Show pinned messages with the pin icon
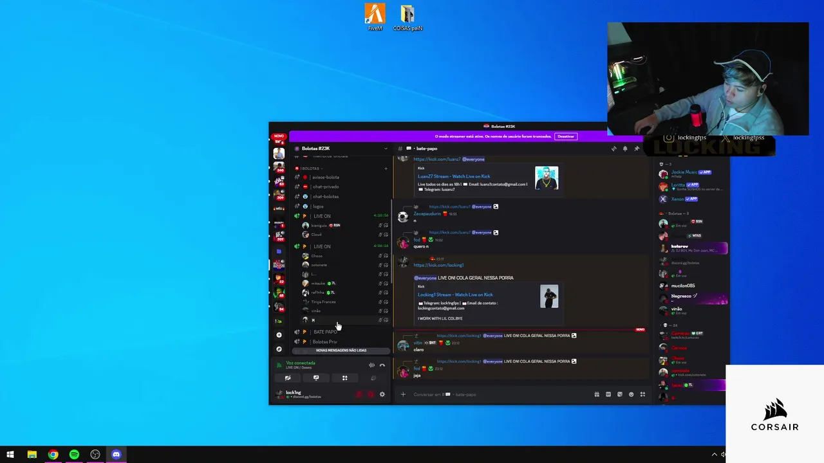Image resolution: width=824 pixels, height=463 pixels. point(637,149)
